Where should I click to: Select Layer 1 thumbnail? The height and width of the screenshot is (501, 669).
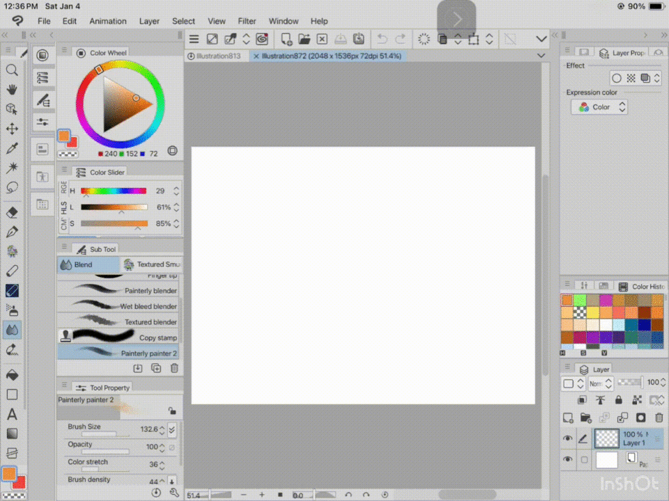(x=606, y=438)
